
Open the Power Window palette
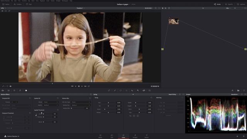pyautogui.click(x=121, y=90)
